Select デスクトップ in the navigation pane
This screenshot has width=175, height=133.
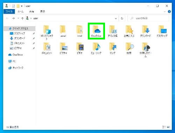click(x=20, y=34)
